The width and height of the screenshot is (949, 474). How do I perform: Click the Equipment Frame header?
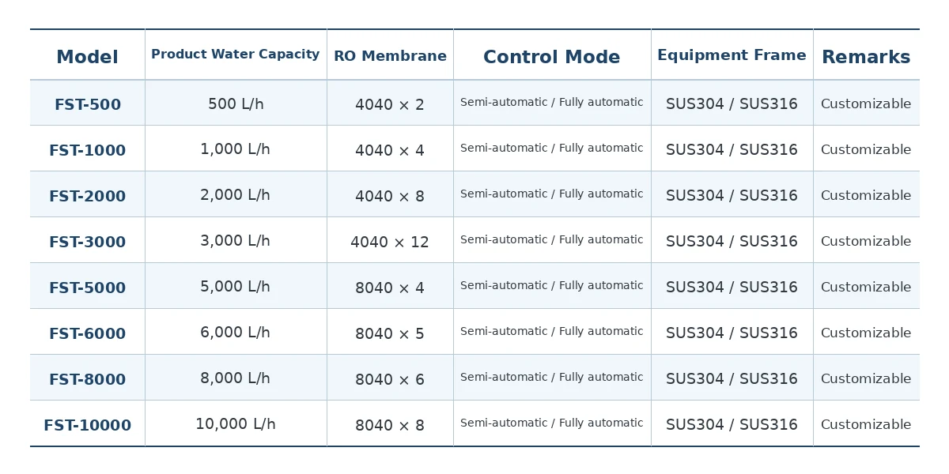(x=732, y=55)
